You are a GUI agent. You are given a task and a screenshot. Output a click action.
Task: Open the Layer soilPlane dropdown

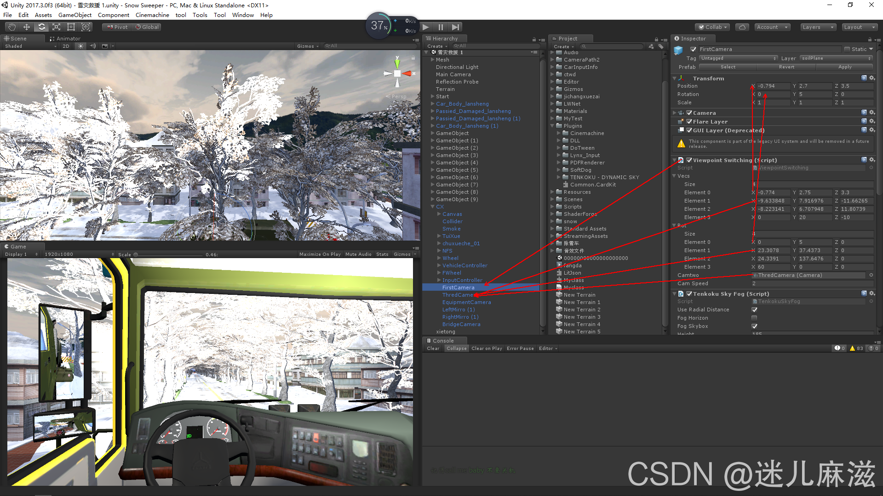(x=836, y=58)
